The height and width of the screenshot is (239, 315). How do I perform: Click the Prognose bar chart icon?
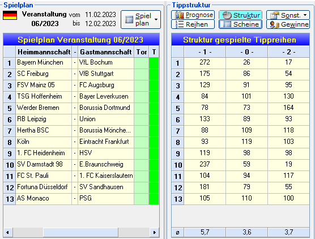point(180,15)
